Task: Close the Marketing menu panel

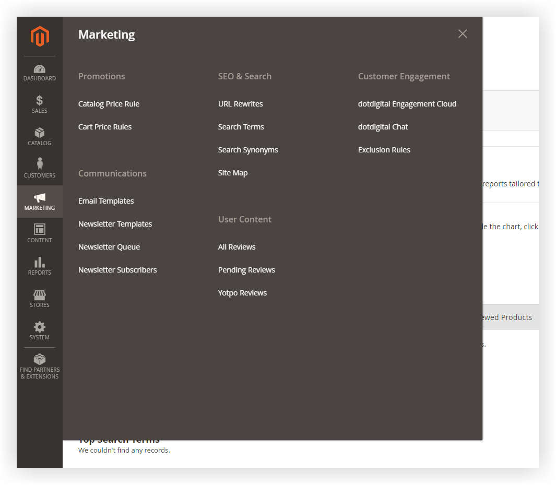Action: pos(463,34)
